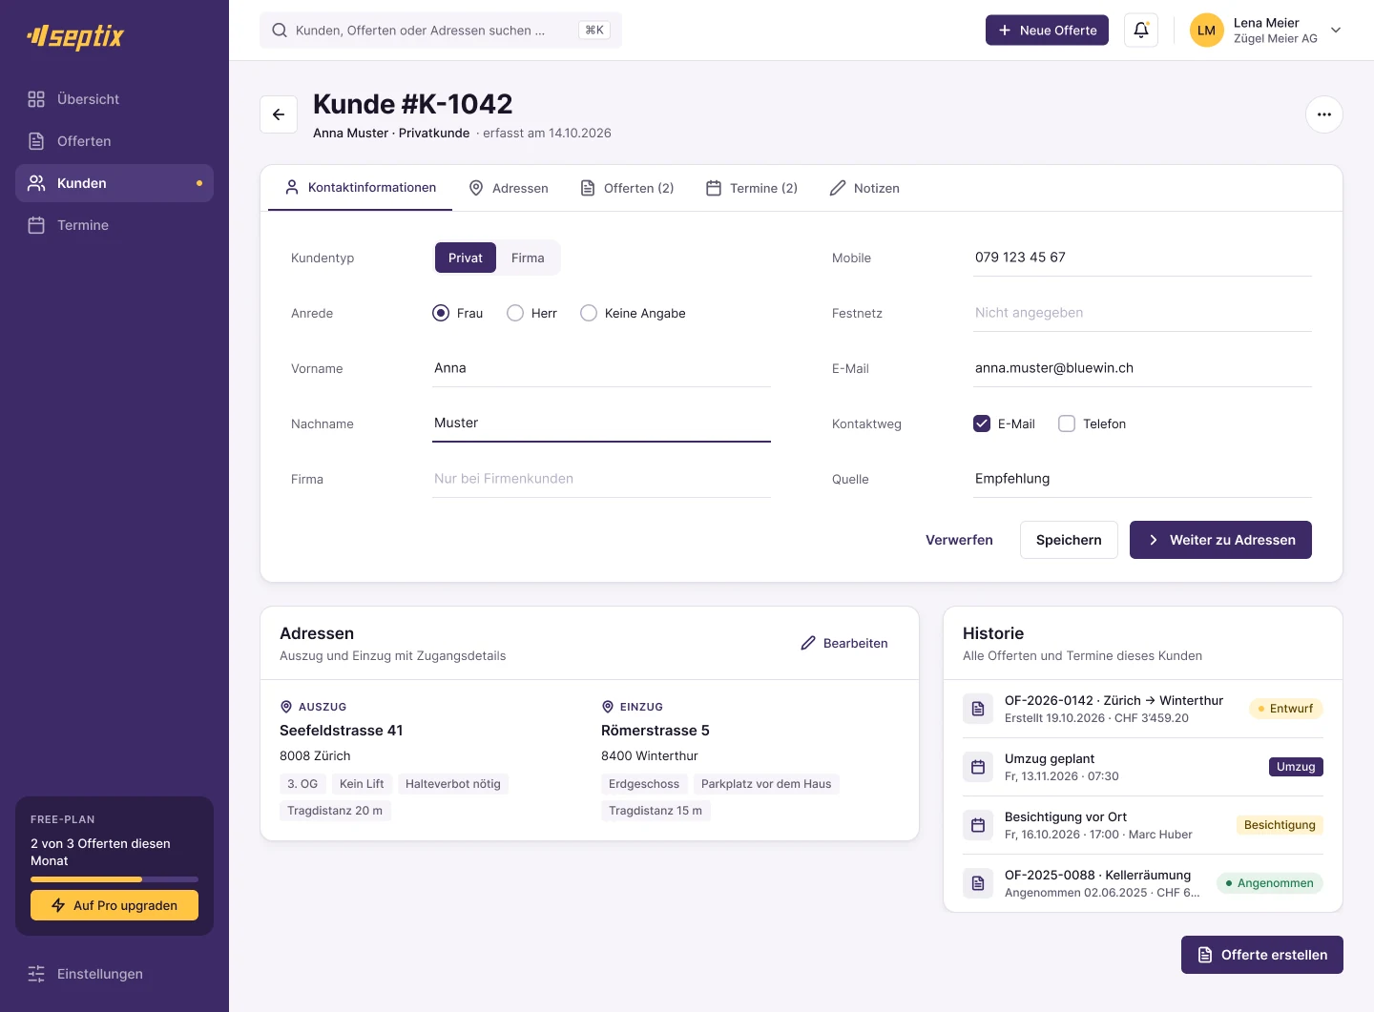1374x1012 pixels.
Task: Check the Telefon Kontaktweg checkbox
Action: 1067,423
